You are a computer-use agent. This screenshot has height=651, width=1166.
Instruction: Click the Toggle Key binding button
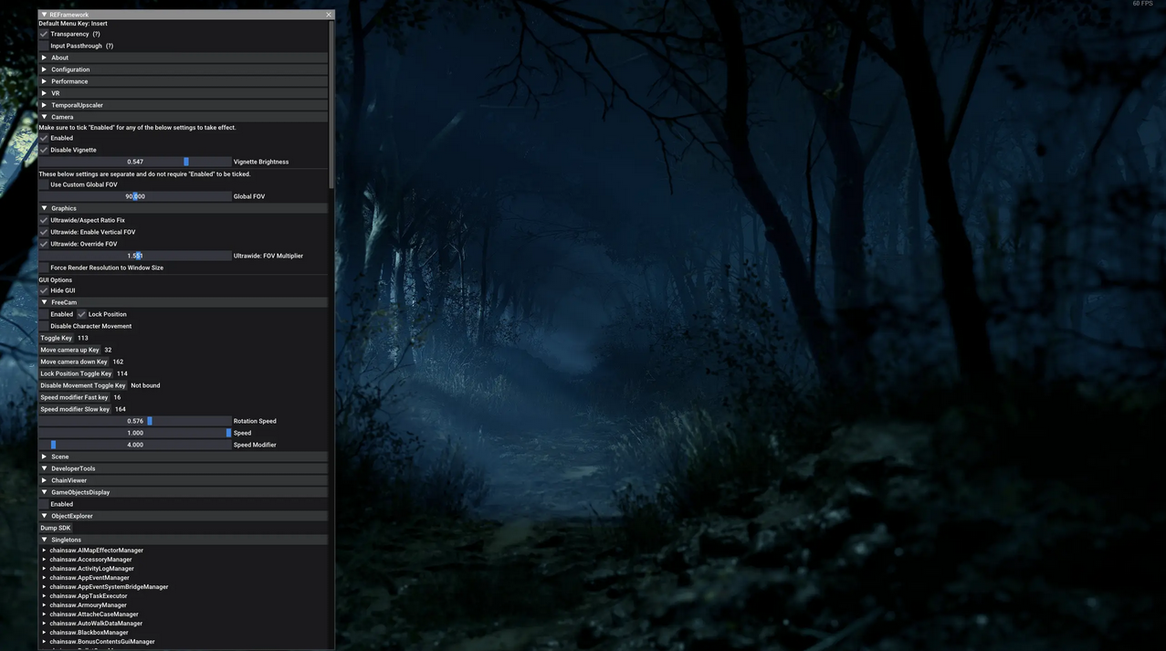point(57,338)
